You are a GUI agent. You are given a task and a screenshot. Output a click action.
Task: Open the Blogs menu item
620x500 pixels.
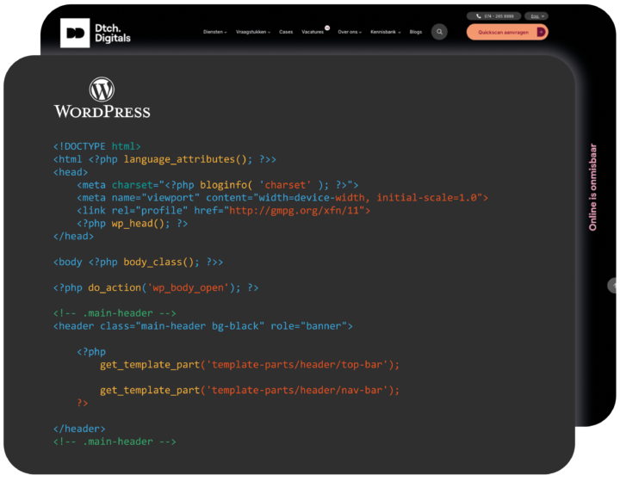click(x=416, y=32)
